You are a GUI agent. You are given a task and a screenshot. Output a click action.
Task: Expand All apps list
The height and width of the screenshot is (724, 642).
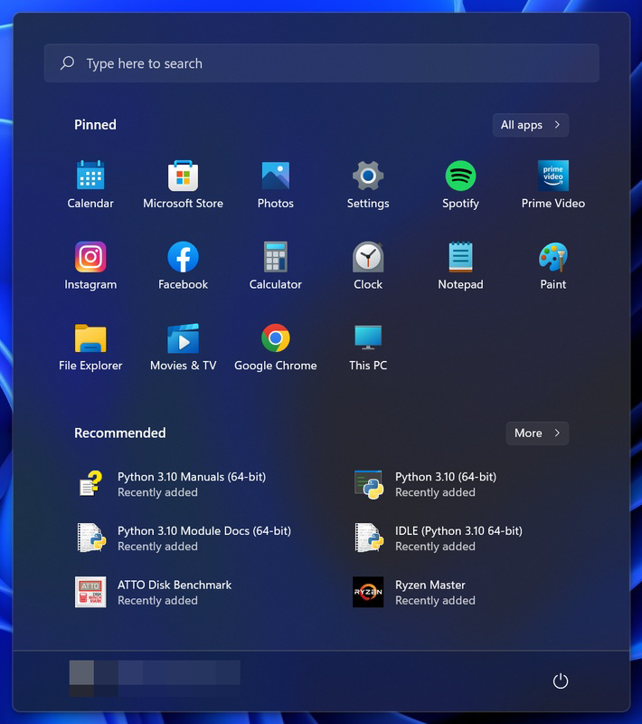(x=531, y=125)
